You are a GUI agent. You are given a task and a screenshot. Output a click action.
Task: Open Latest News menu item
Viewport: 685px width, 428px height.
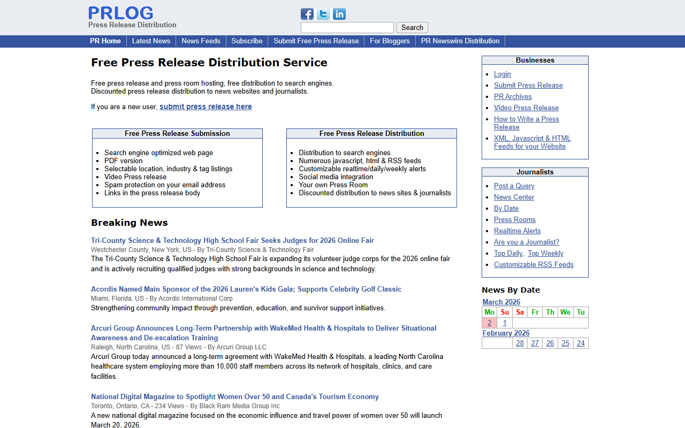pos(151,41)
